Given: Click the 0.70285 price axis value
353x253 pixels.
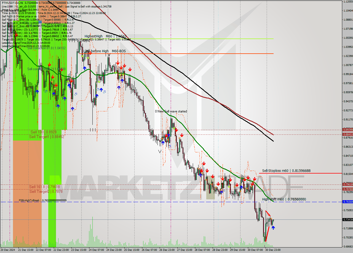Looking at the screenshot, I should coord(348,237).
